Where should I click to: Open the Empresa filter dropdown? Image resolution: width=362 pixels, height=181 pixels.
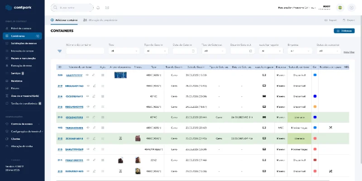300,51
